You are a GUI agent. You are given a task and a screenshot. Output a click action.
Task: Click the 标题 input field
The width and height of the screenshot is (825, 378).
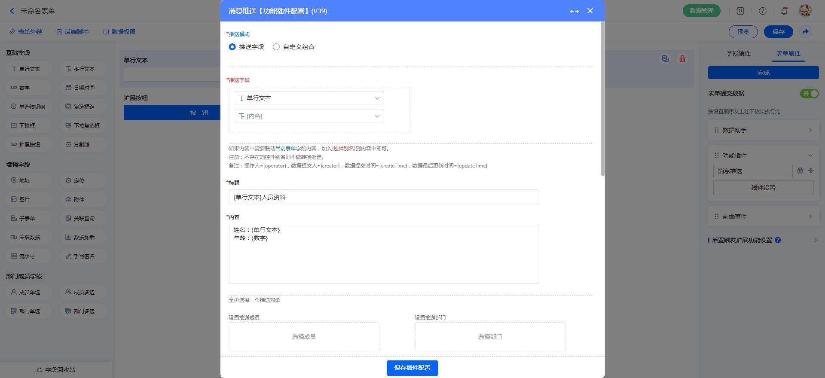383,197
